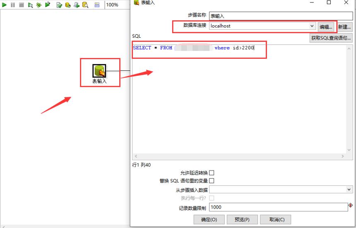
Task: Click the explore database icon
Action: tap(85, 5)
